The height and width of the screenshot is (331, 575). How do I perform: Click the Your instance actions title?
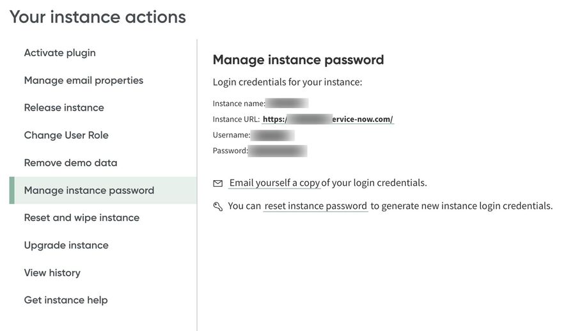[98, 17]
